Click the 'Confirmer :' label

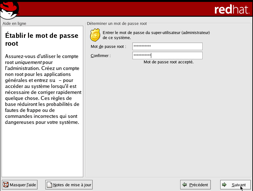101,56
